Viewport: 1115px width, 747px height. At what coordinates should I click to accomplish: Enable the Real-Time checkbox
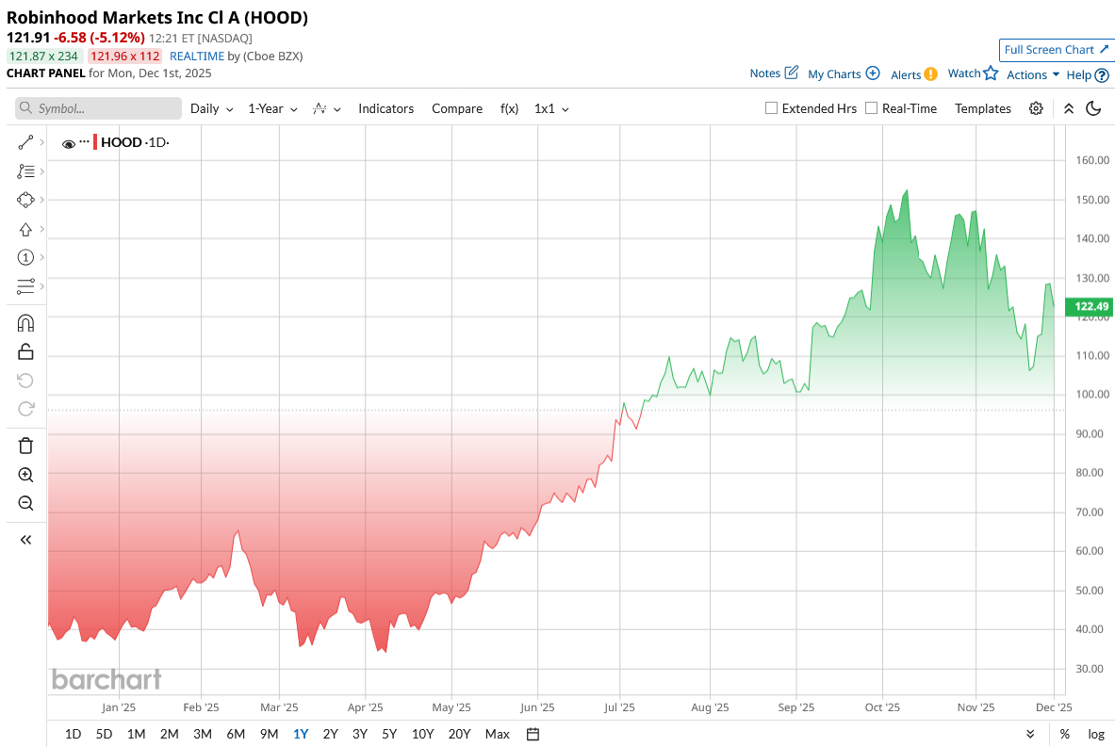pyautogui.click(x=871, y=108)
